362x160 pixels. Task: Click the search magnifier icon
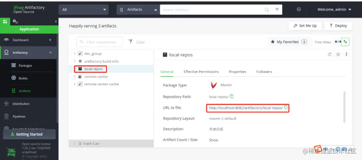coord(267,10)
